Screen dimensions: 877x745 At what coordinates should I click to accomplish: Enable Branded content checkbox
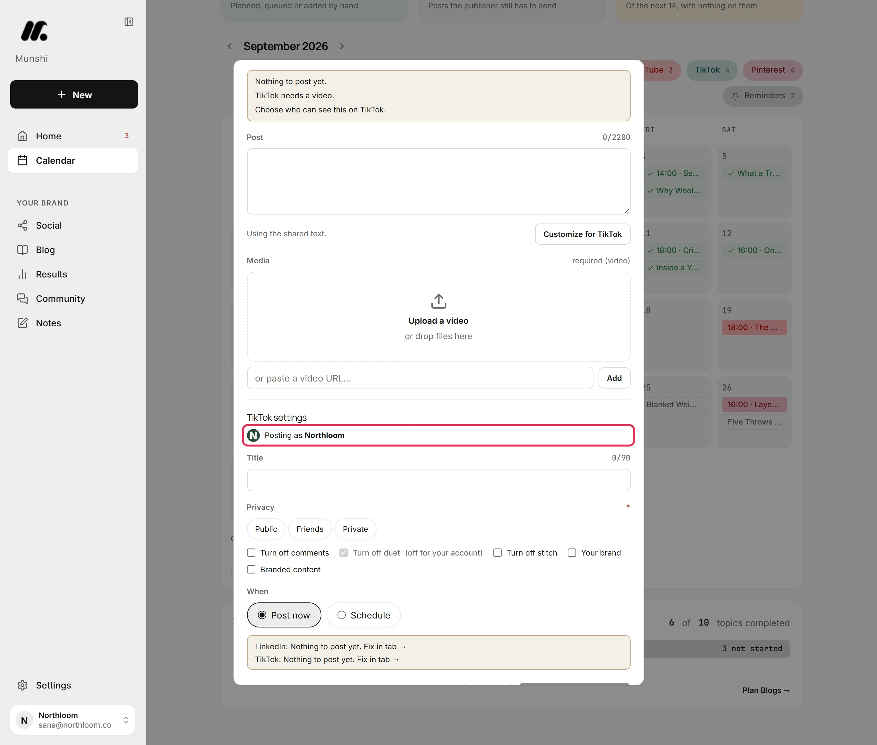[251, 569]
